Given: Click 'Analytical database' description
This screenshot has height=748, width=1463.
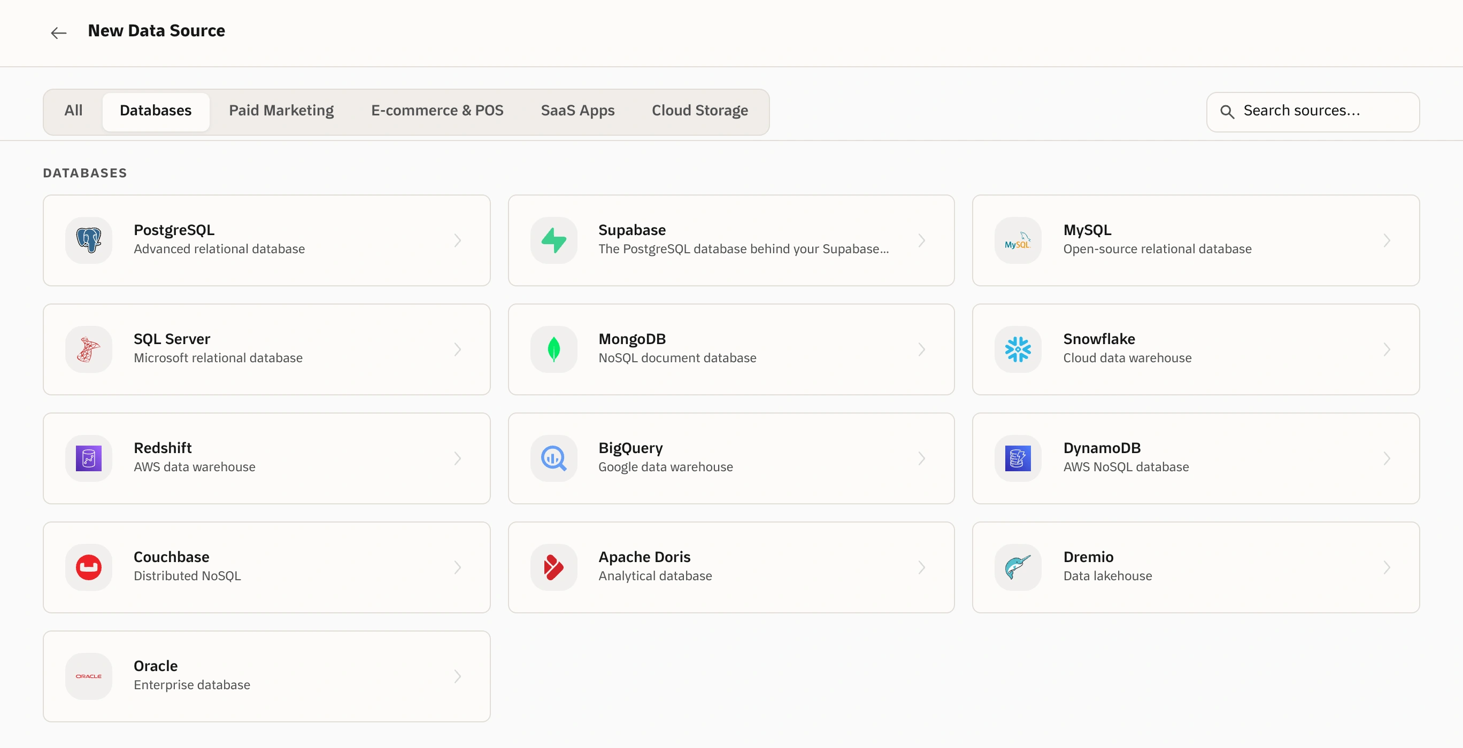Looking at the screenshot, I should 656,575.
